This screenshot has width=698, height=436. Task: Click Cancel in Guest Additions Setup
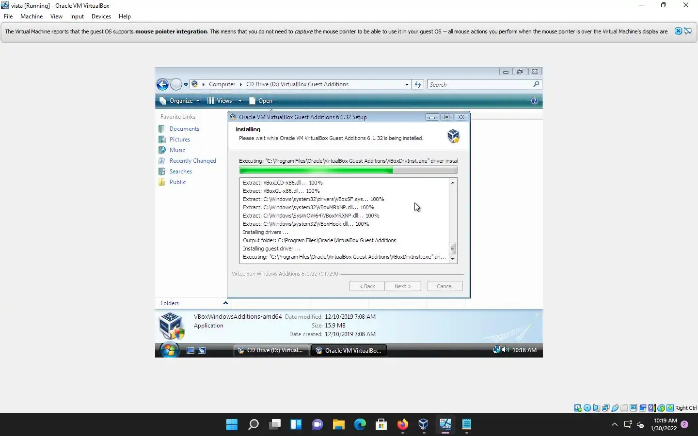coord(445,286)
